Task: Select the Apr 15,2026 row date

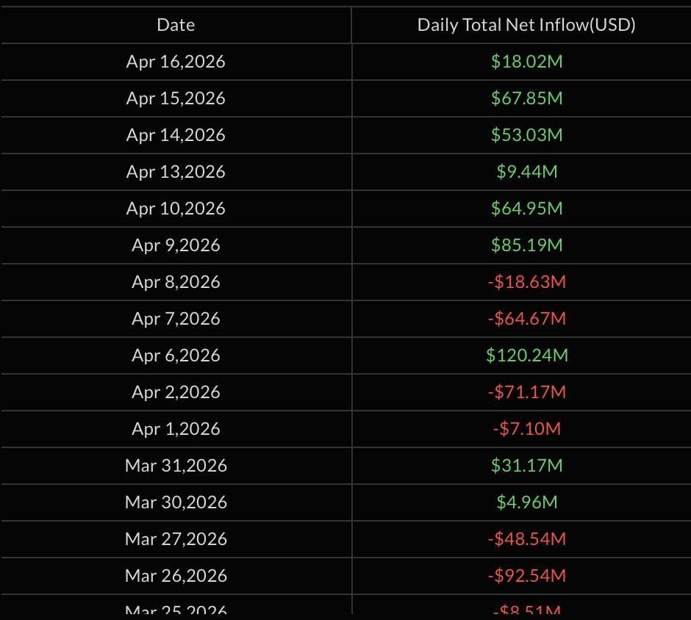Action: pyautogui.click(x=176, y=98)
